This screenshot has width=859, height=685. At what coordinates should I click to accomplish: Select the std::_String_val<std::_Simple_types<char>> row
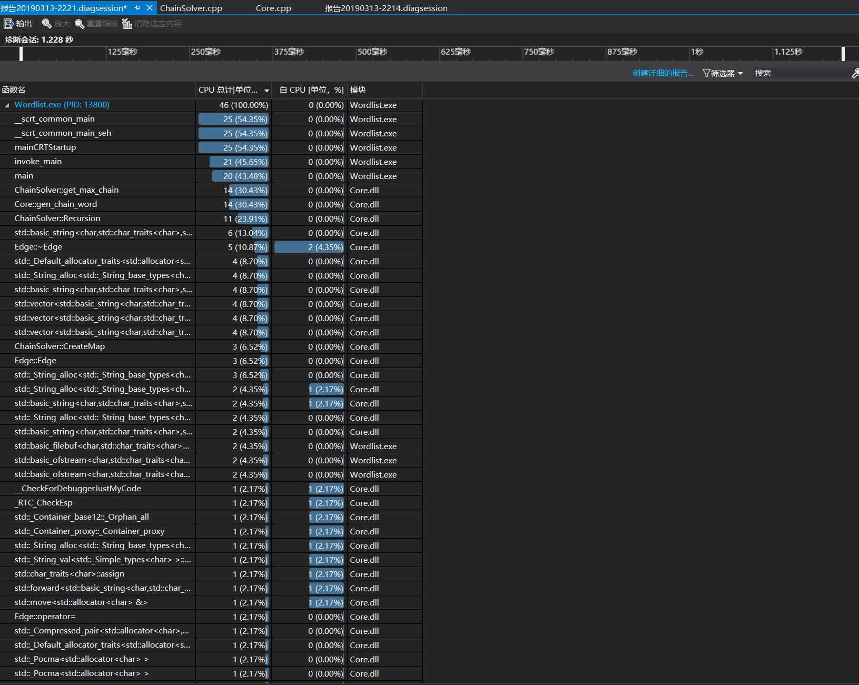pos(211,560)
